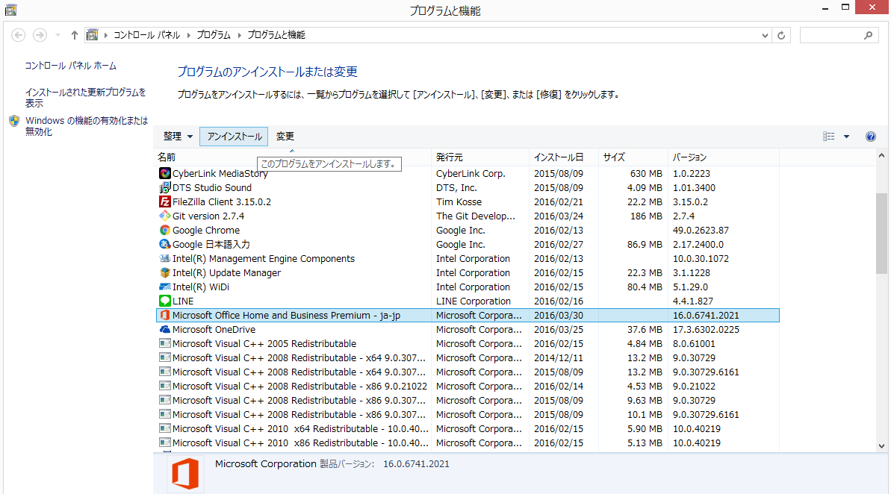
Task: Open Windows の機能の有効化または無効化 link
Action: point(87,126)
